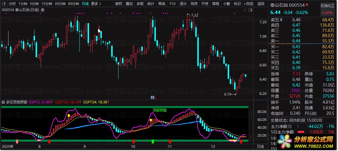Toggle 简框 simple frame view
Screen dimensions: 338x151
coord(216,4)
